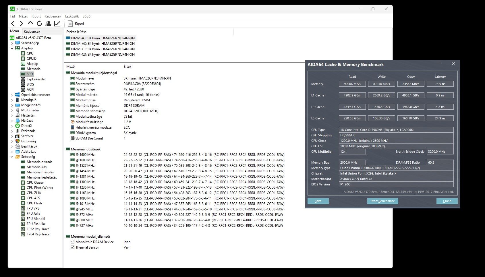Open the Riport menu
Viewport: 485px width, 277px height.
click(x=36, y=16)
